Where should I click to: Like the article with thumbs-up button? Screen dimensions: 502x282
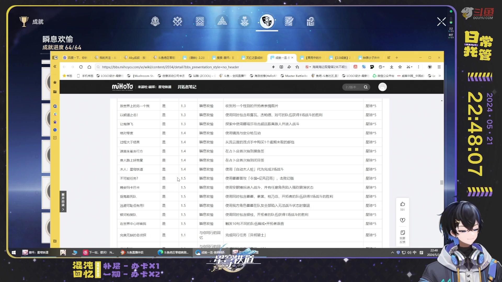(402, 204)
